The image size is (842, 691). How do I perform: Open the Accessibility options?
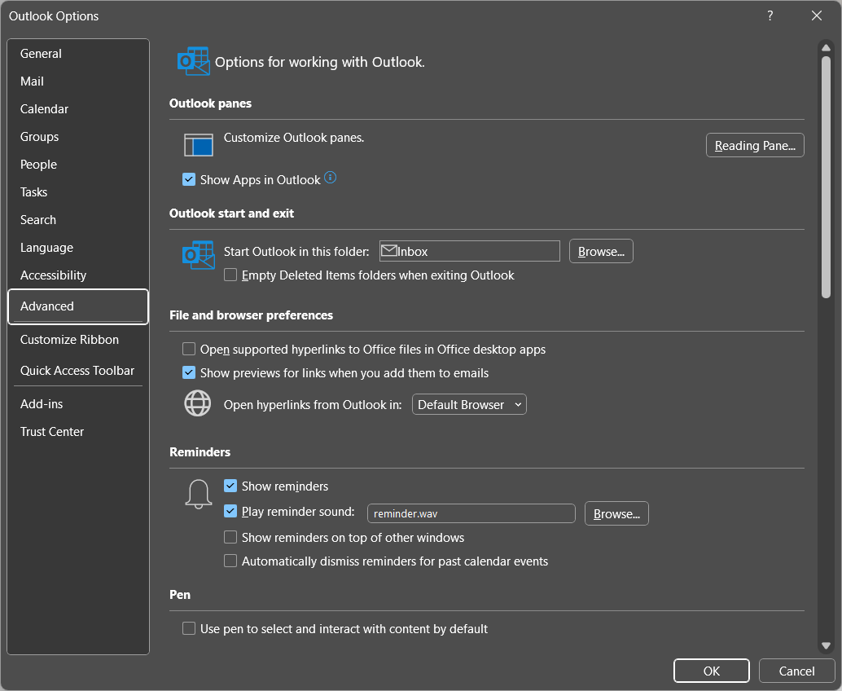(78, 275)
